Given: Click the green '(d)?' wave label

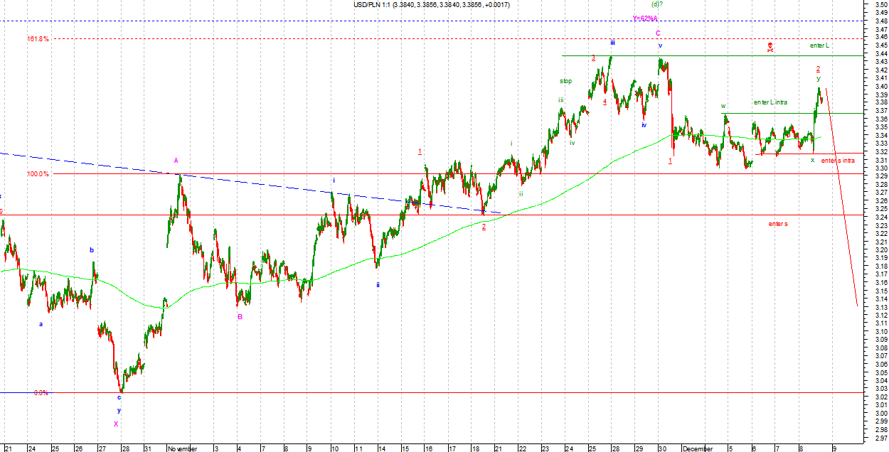Looking at the screenshot, I should tap(657, 4).
